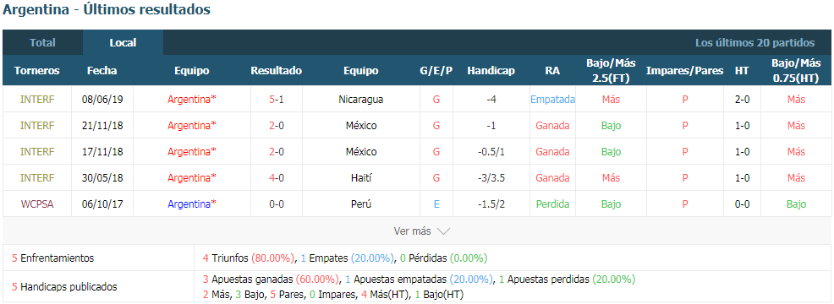This screenshot has height=304, width=834.
Task: Click México in the 17/11/18 match
Action: click(x=360, y=151)
